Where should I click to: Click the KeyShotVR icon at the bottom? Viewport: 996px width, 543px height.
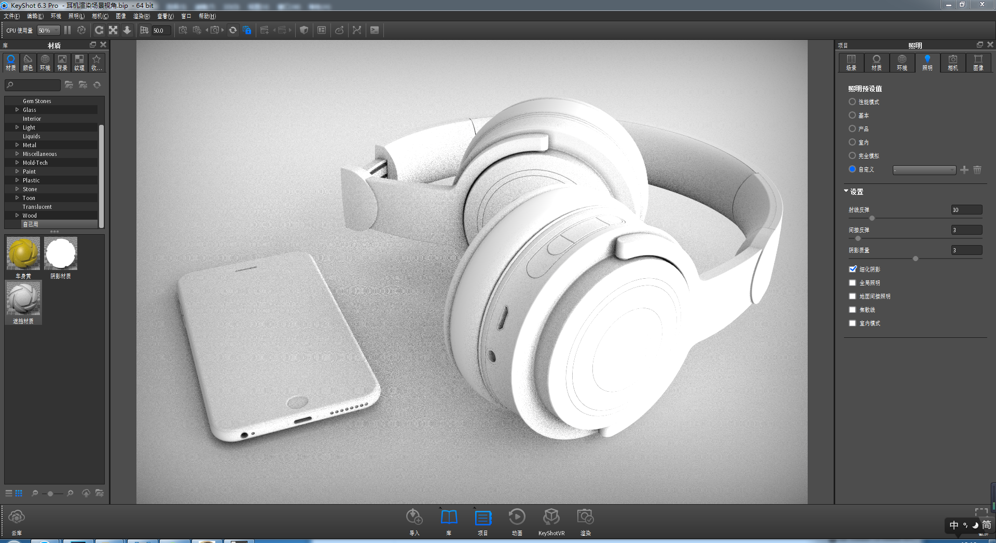(x=551, y=518)
